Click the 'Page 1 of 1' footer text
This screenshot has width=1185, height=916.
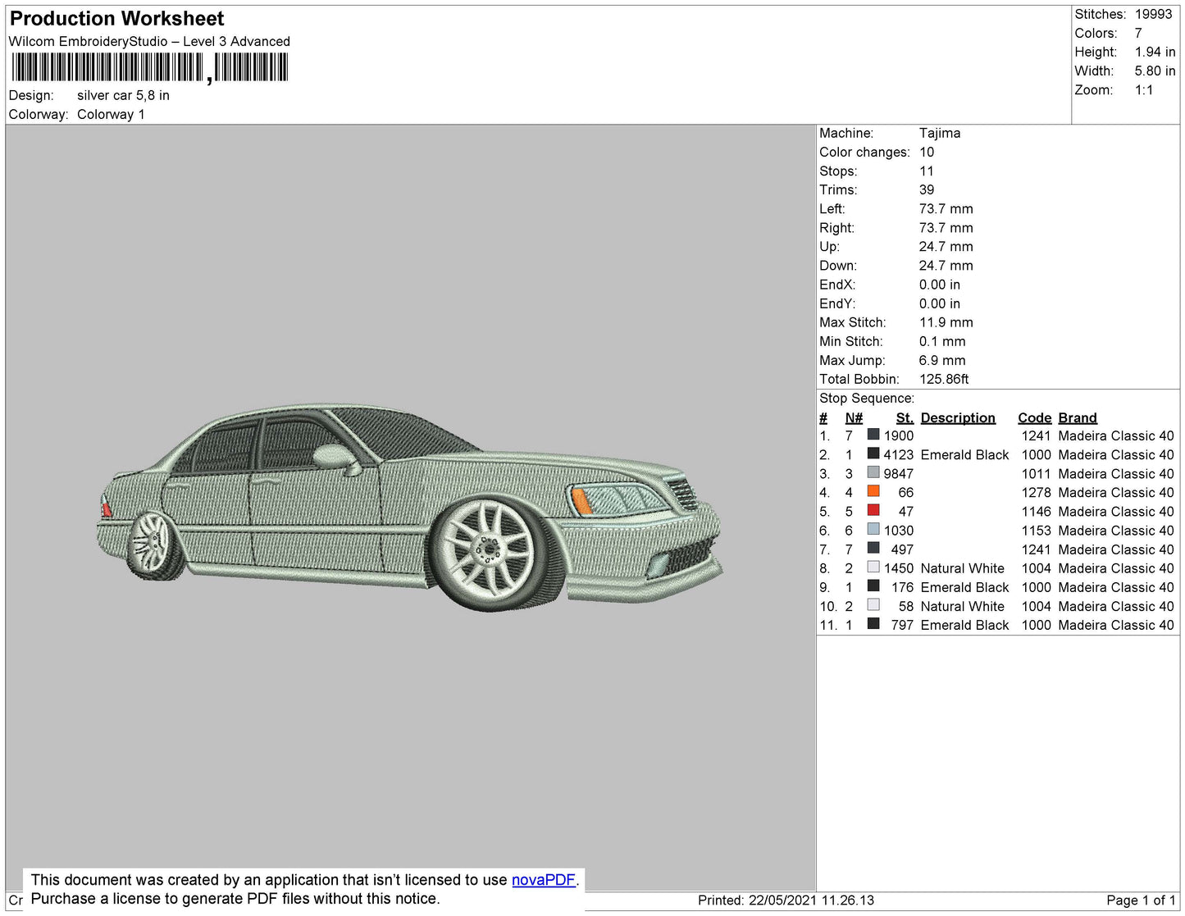1141,900
